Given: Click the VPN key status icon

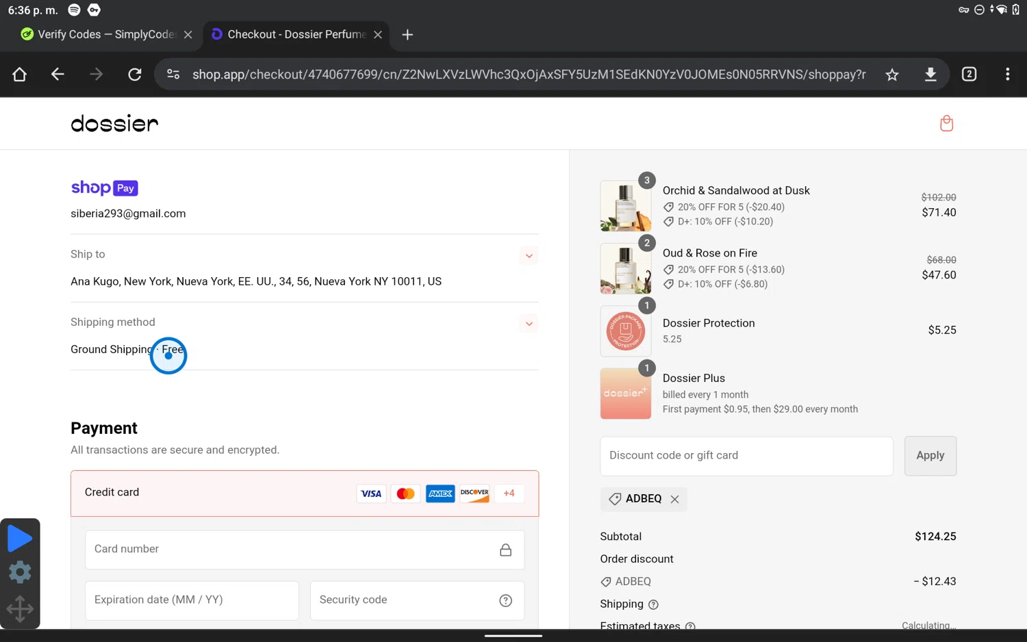Looking at the screenshot, I should (x=963, y=10).
